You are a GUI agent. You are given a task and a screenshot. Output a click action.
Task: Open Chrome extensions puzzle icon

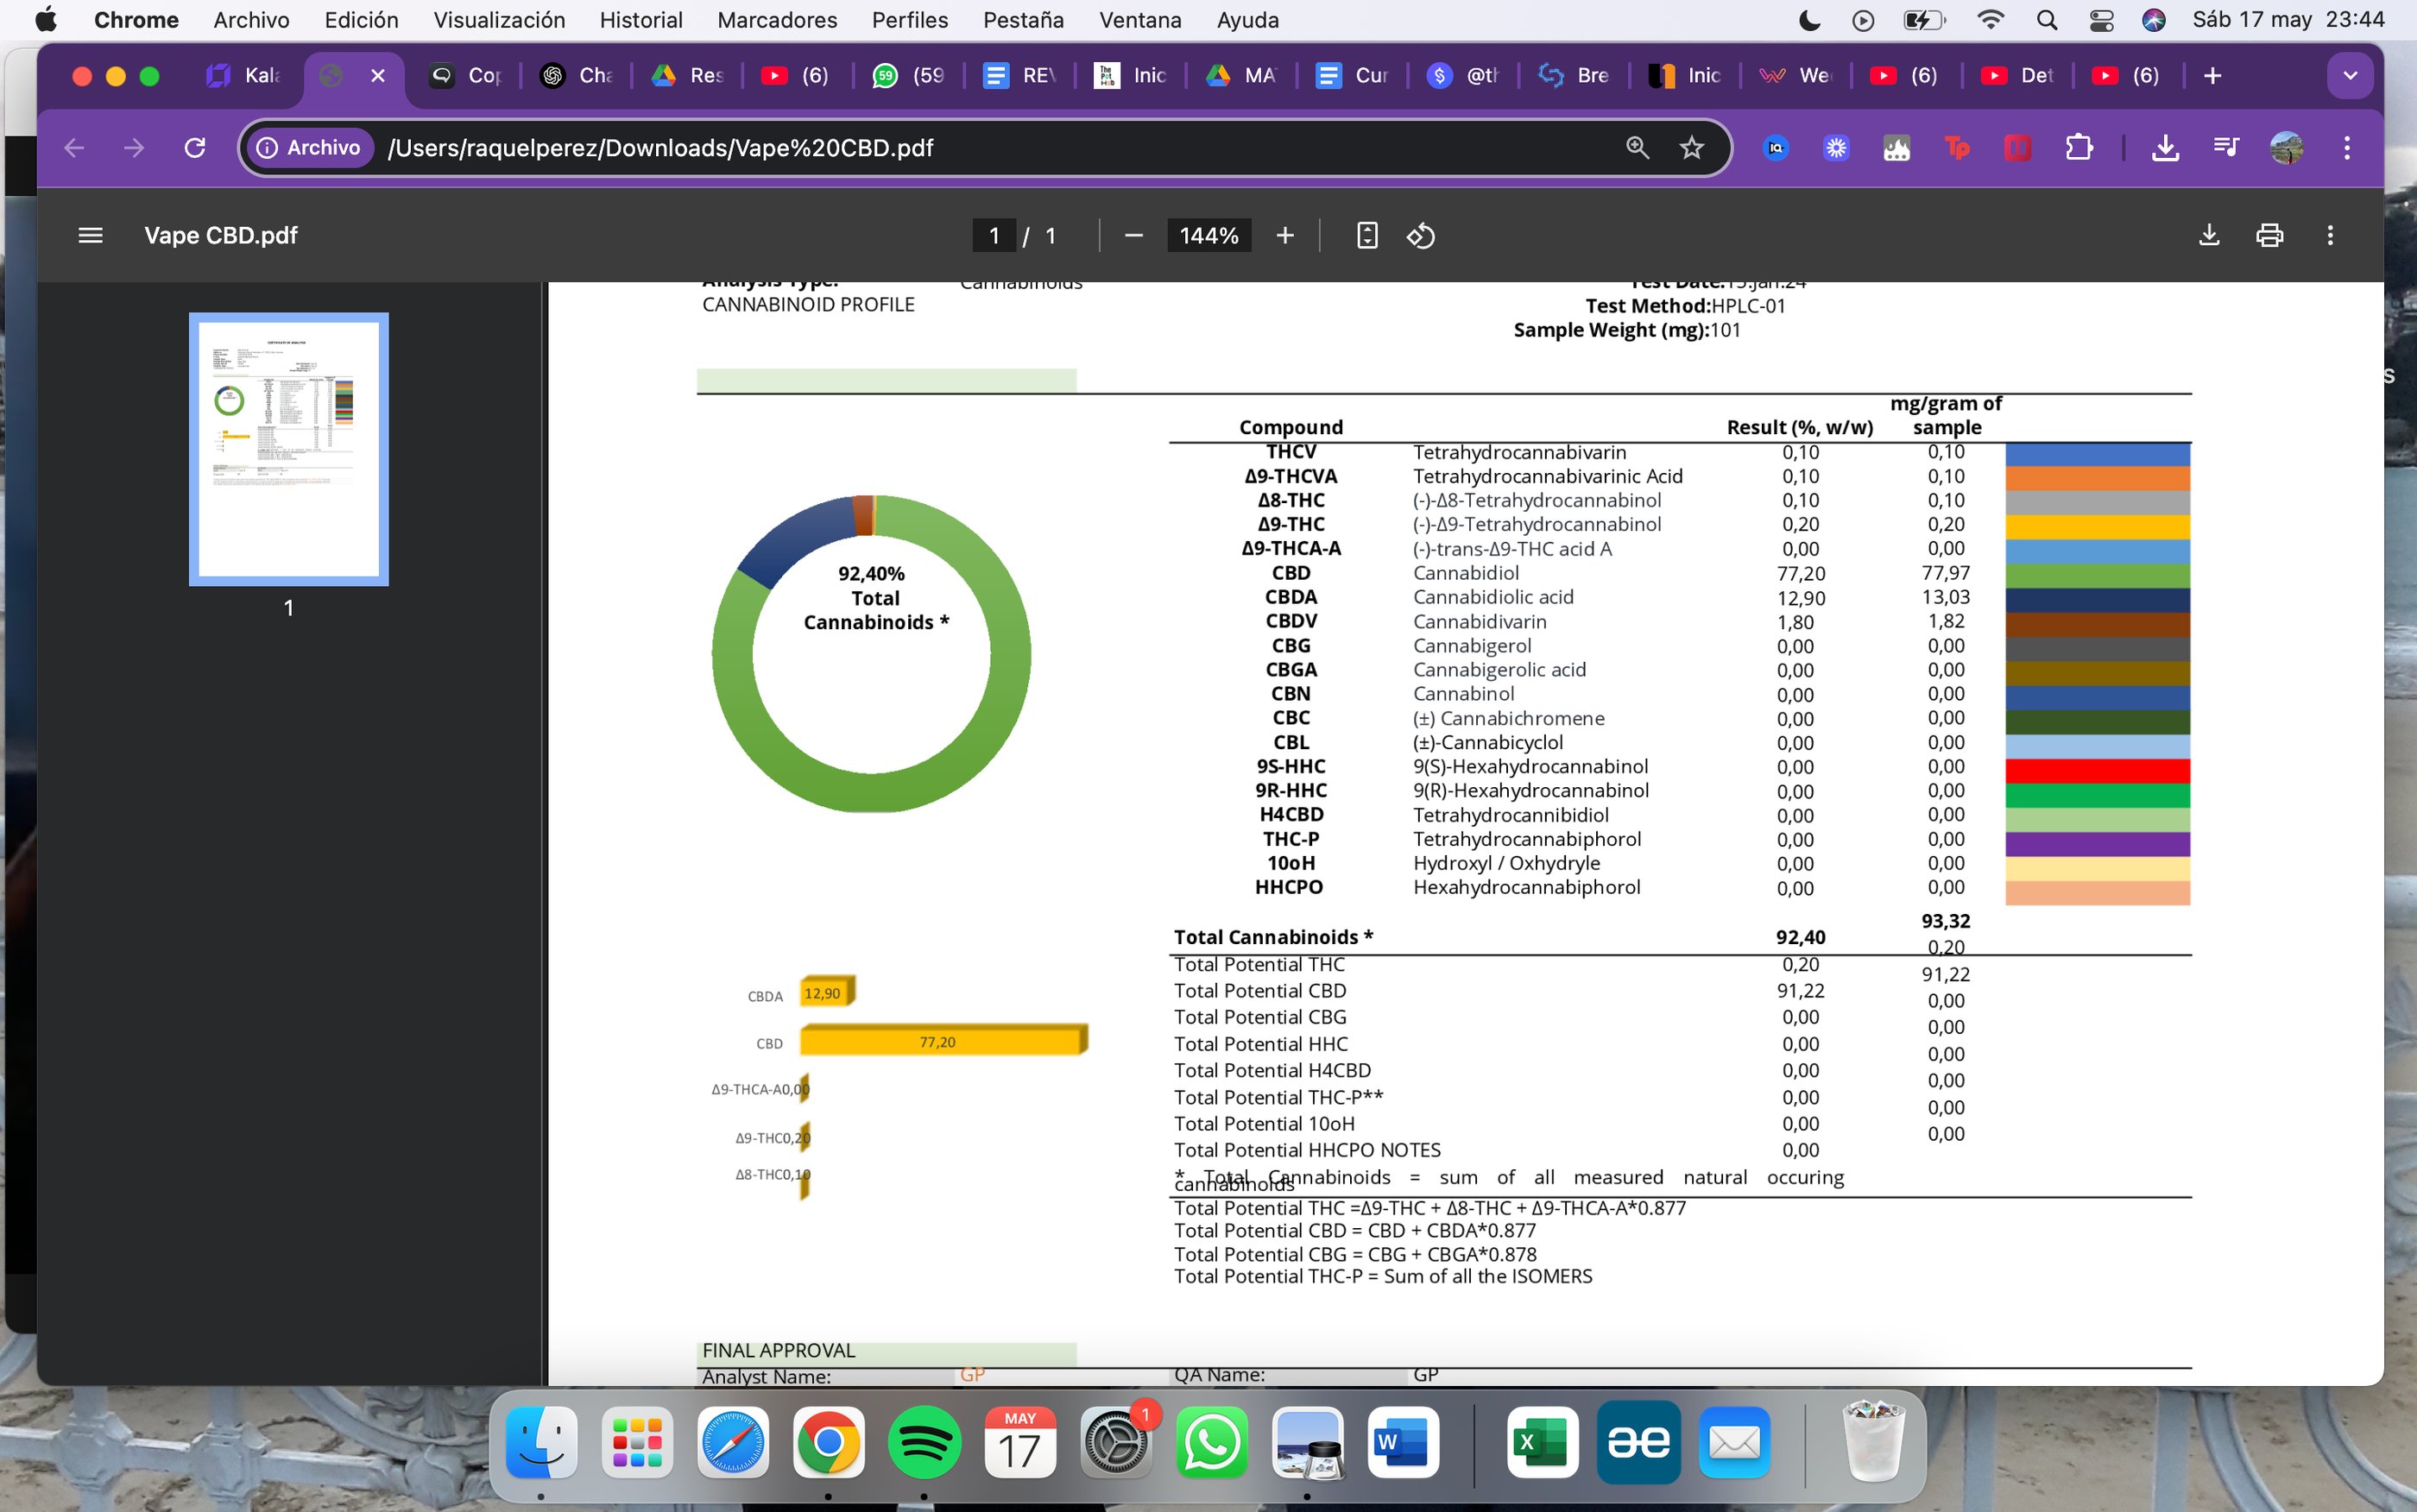[2079, 148]
